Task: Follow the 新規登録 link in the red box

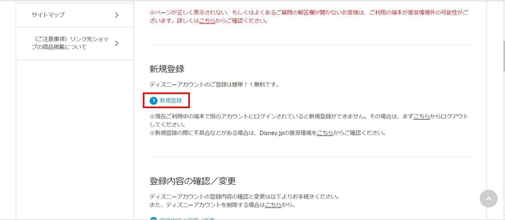Action: tap(171, 101)
